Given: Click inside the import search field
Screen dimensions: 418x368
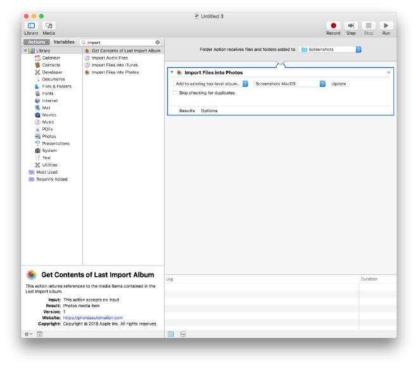Looking at the screenshot, I should click(120, 42).
